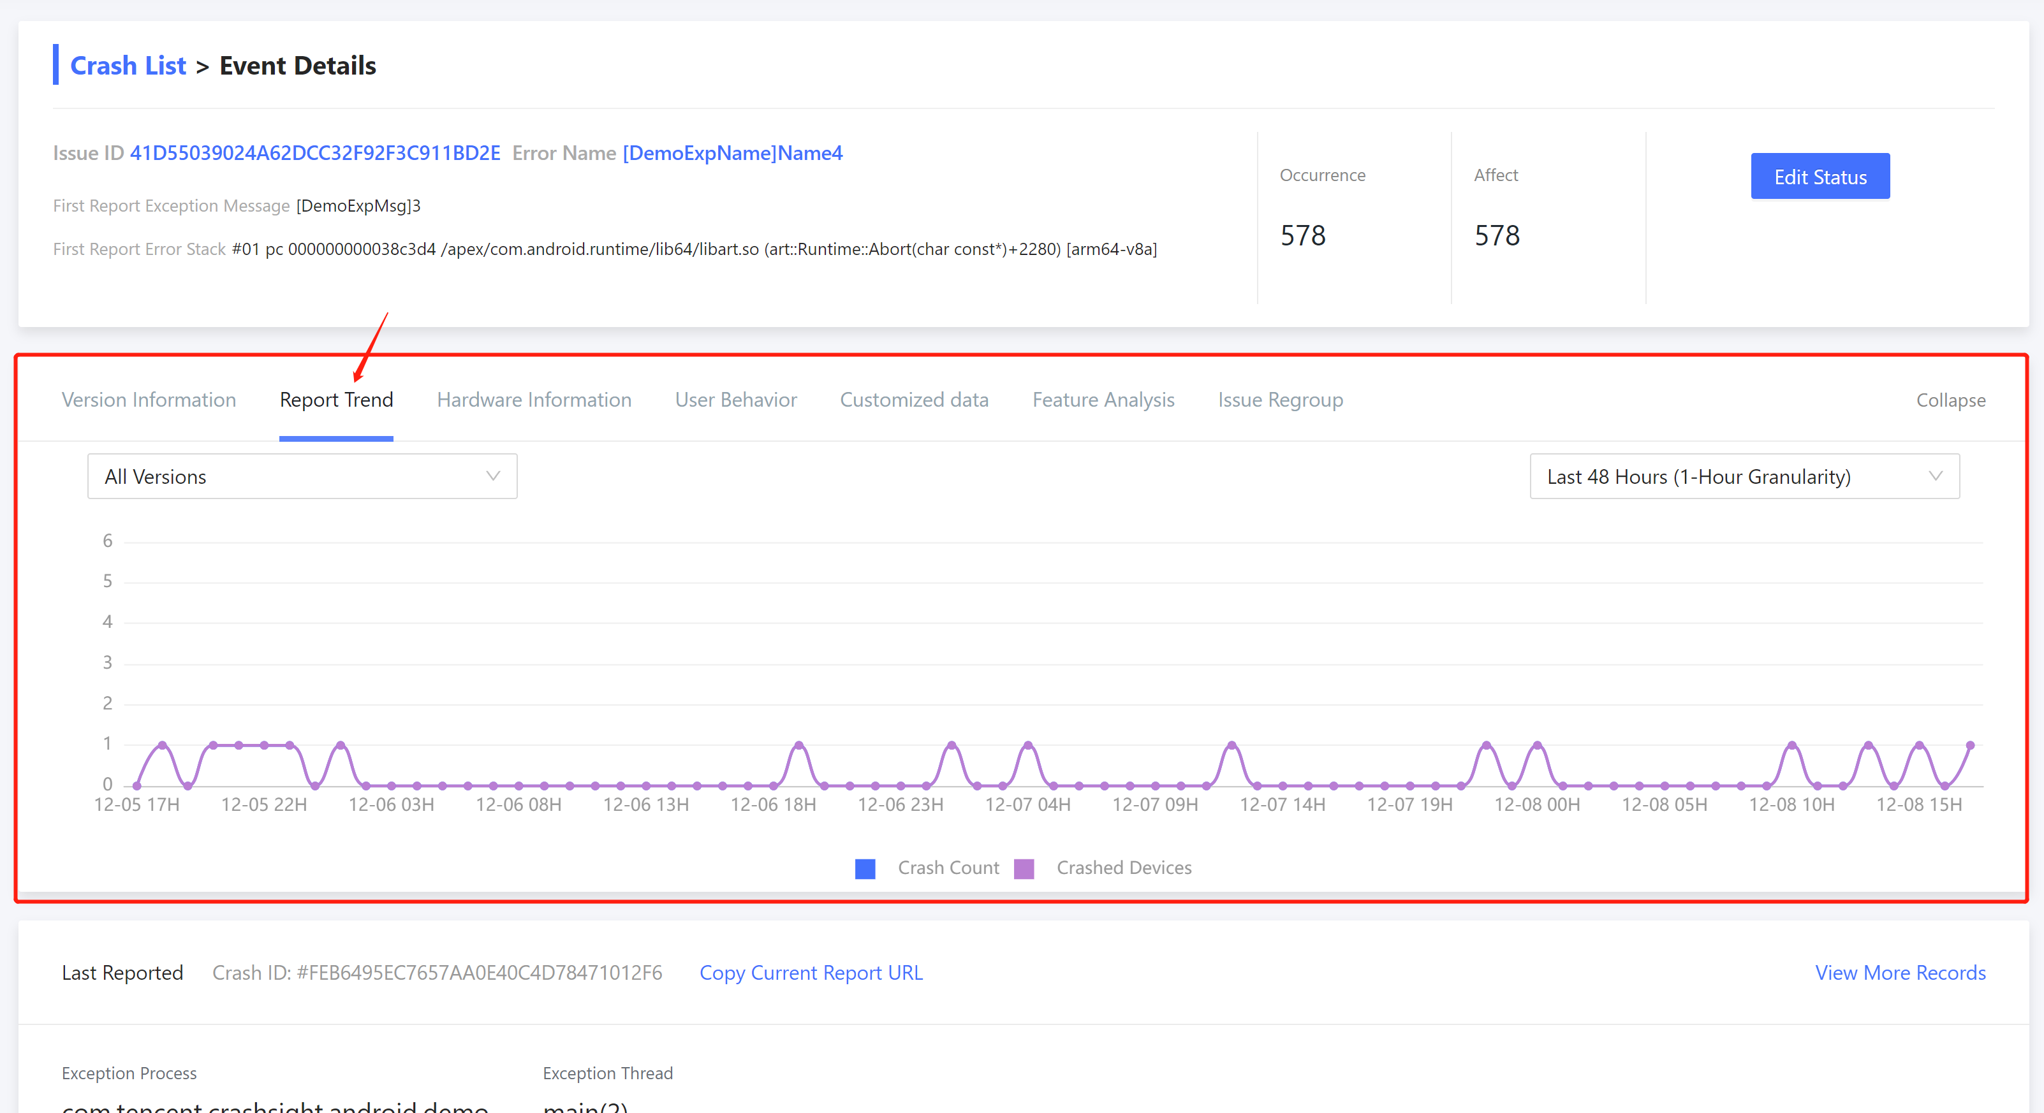Go back to Crash List breadcrumb
The width and height of the screenshot is (2044, 1113).
point(128,65)
